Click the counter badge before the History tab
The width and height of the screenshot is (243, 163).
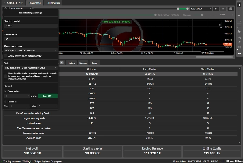tap(62, 63)
